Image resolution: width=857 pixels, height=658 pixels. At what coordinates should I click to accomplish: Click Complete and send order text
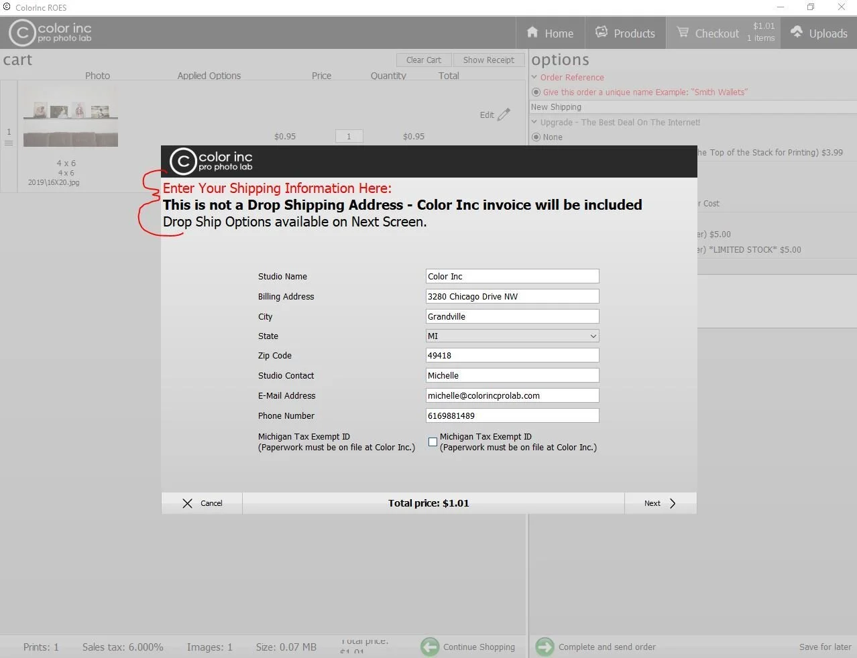coord(607,647)
